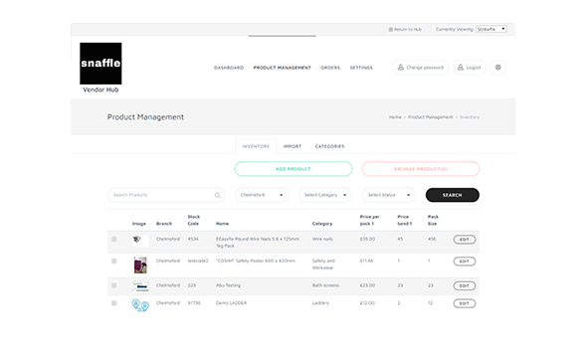The image size is (587, 358).
Task: Tick checkbox for Demo LADDER row
Action: 113,303
